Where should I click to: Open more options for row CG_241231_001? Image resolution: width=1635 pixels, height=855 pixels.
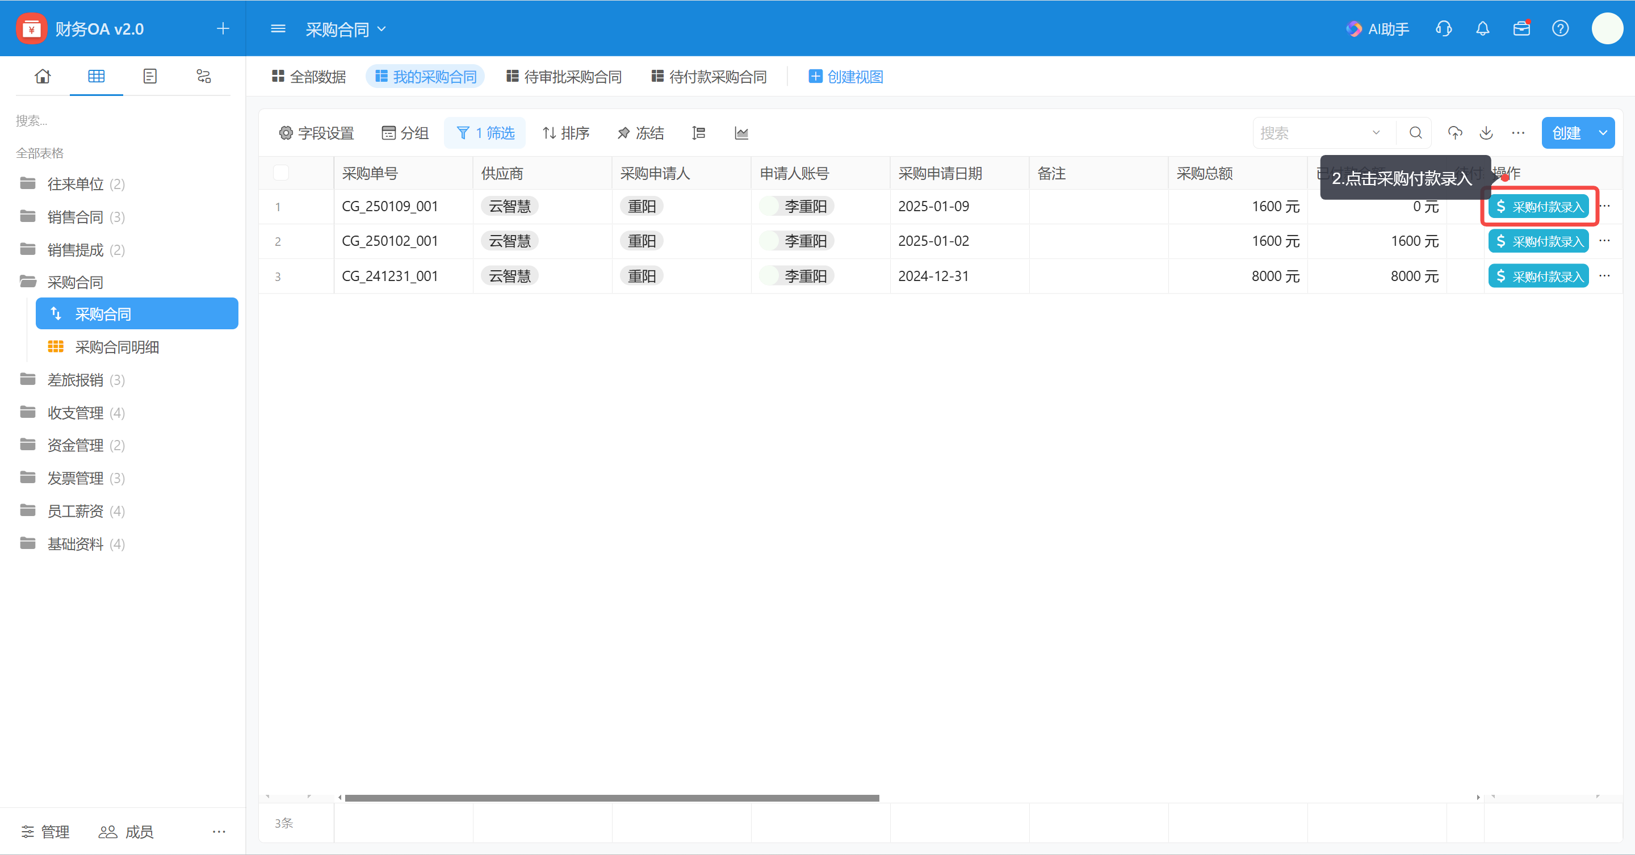pos(1604,275)
